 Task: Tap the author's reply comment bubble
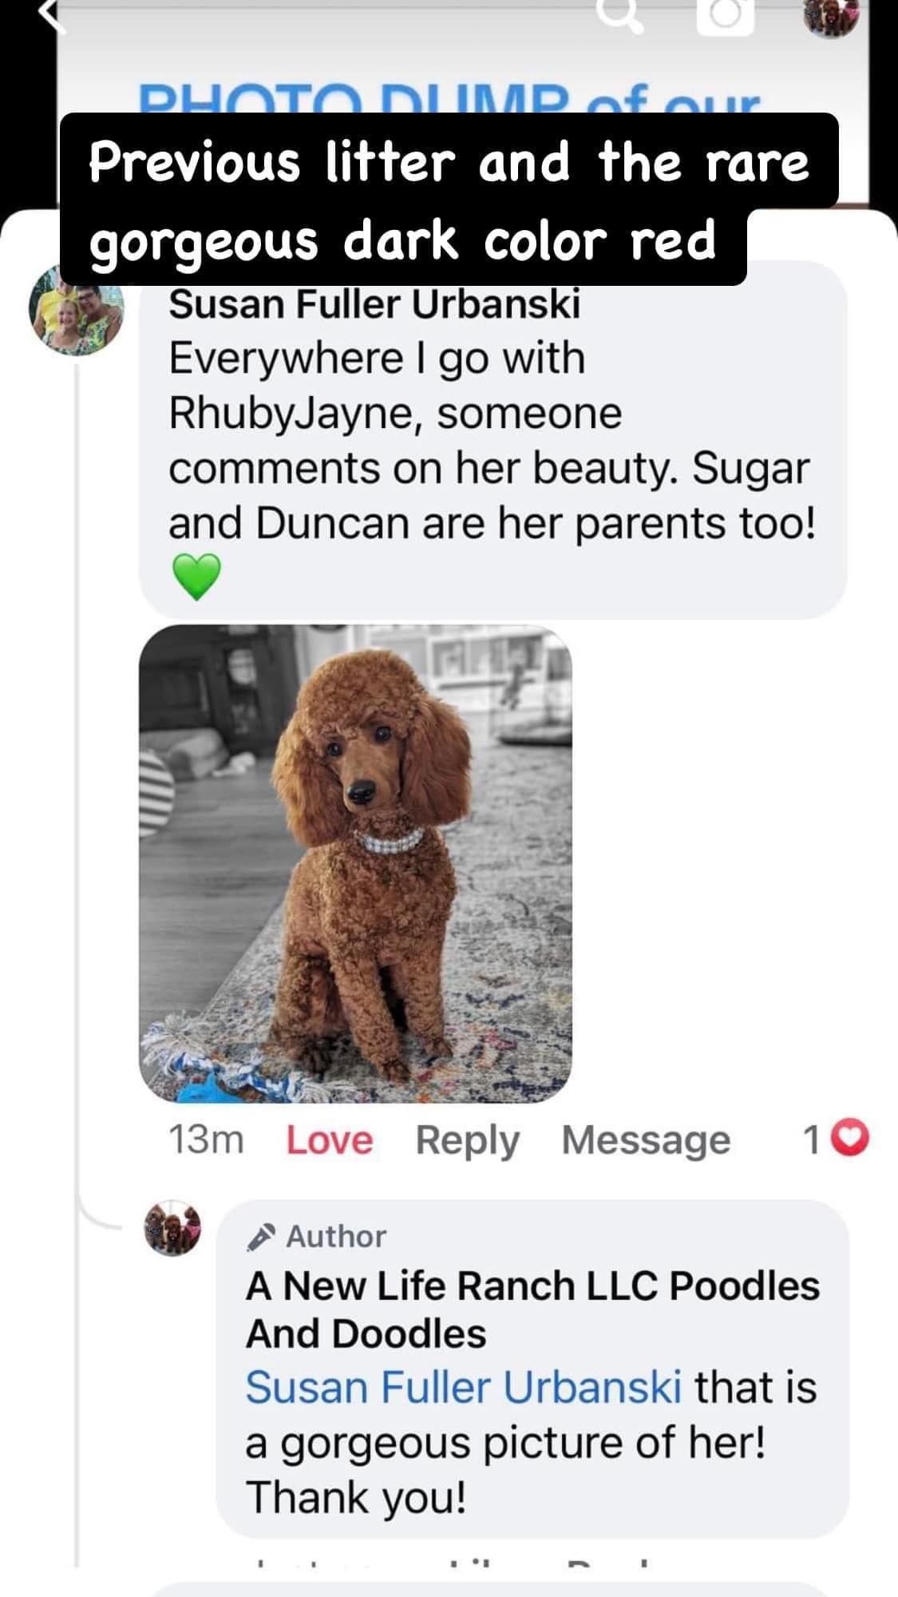(x=532, y=1369)
